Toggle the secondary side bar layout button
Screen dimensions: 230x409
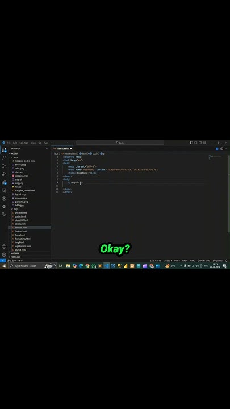click(200, 143)
